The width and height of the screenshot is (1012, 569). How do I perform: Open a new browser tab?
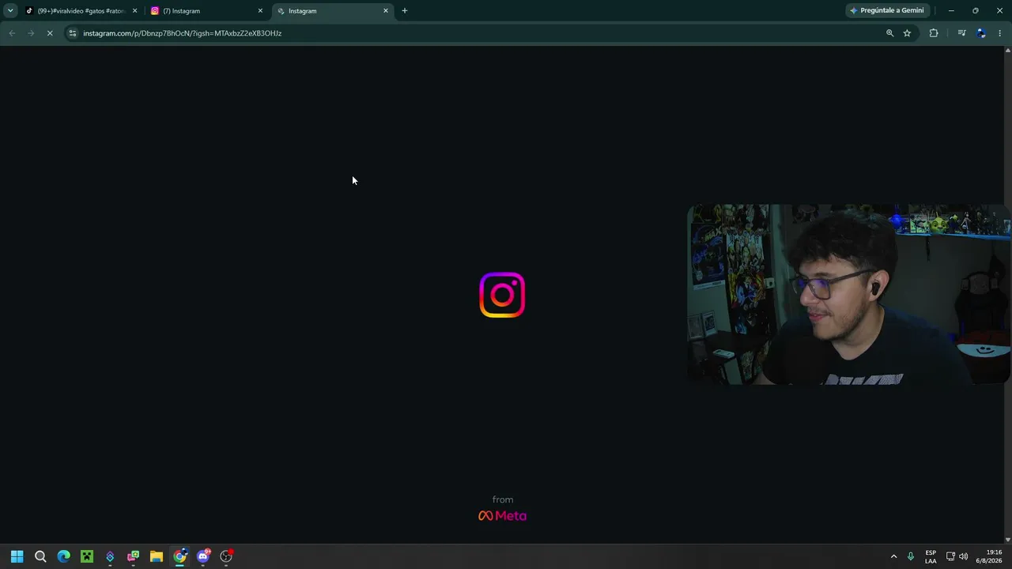coord(405,11)
